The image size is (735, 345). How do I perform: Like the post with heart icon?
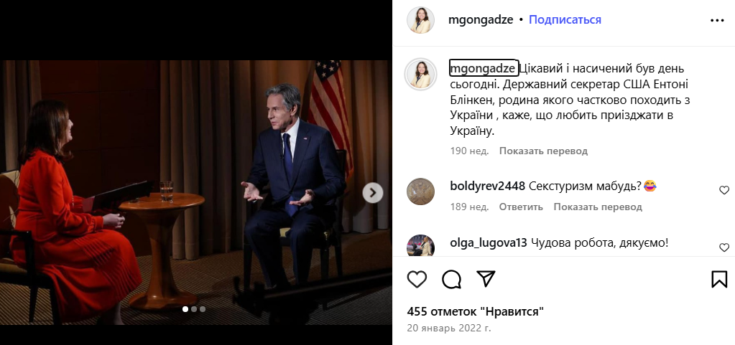(x=417, y=279)
